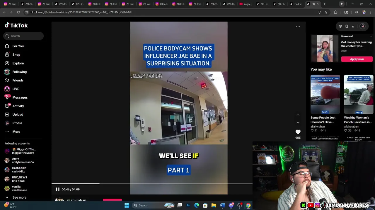Go to the Explore page
The image size is (375, 210).
18,63
